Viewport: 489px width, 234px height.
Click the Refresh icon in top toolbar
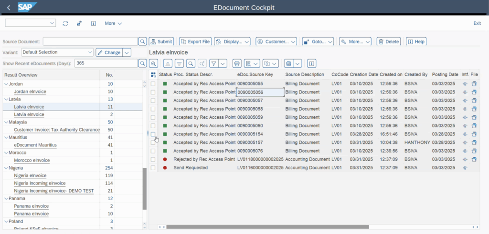tap(65, 23)
